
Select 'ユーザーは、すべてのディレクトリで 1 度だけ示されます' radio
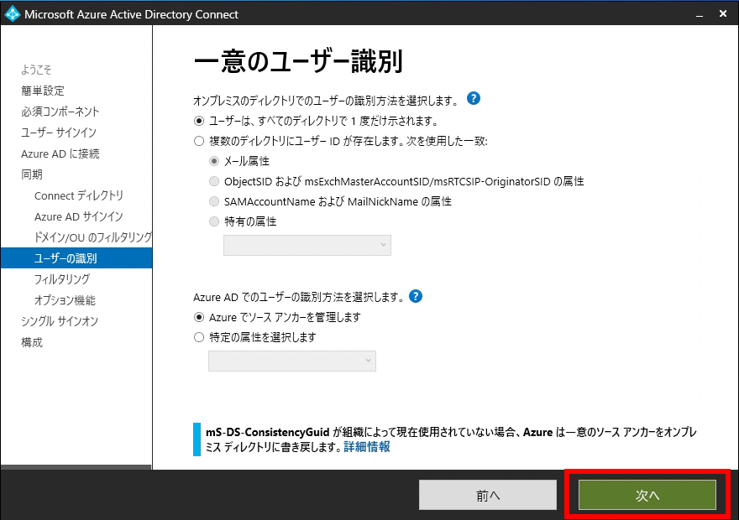pyautogui.click(x=199, y=121)
